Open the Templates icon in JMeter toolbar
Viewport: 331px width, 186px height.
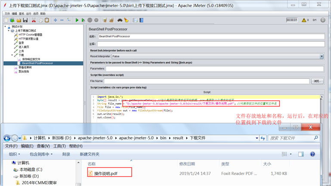click(x=12, y=20)
